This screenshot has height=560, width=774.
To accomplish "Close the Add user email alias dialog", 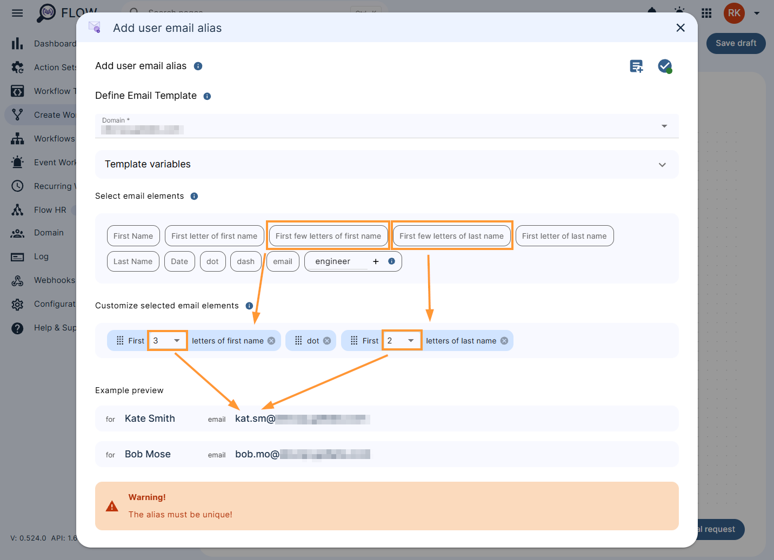I will pos(680,28).
